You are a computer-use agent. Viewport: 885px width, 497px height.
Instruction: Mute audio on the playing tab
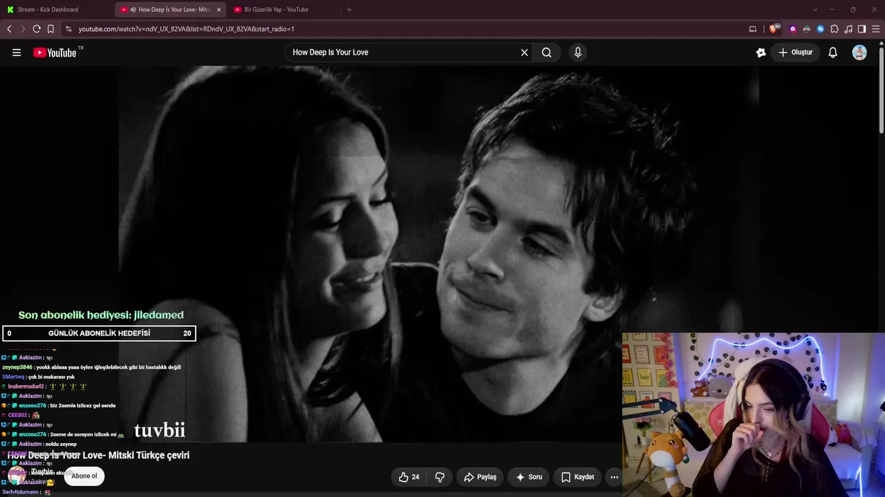tap(133, 10)
